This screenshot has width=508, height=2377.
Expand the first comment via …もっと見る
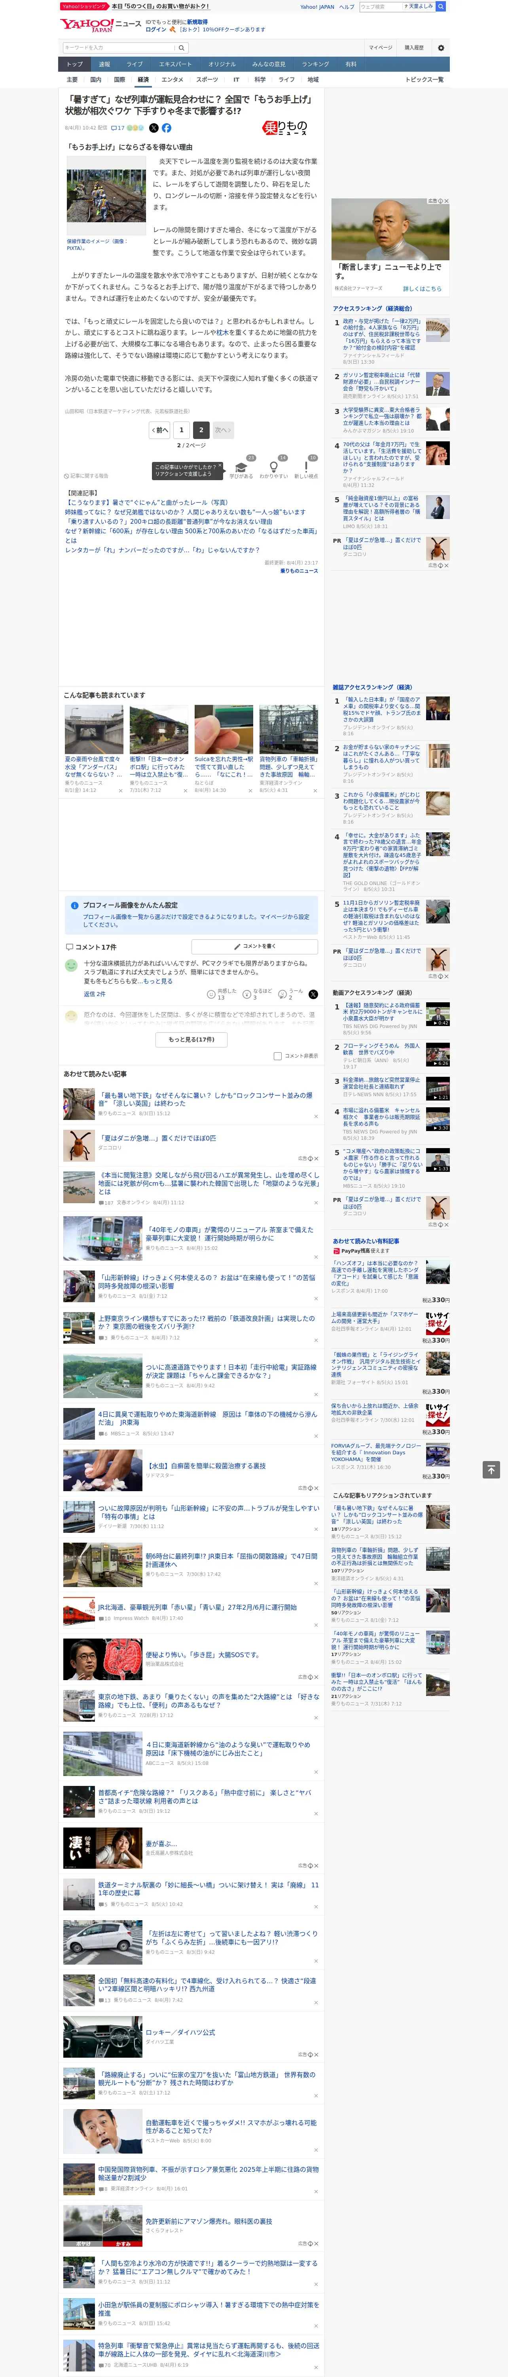pyautogui.click(x=157, y=981)
